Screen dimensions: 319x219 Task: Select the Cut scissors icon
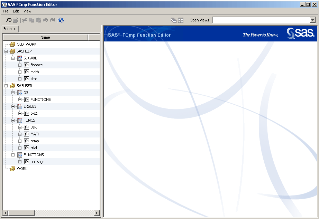click(25, 20)
